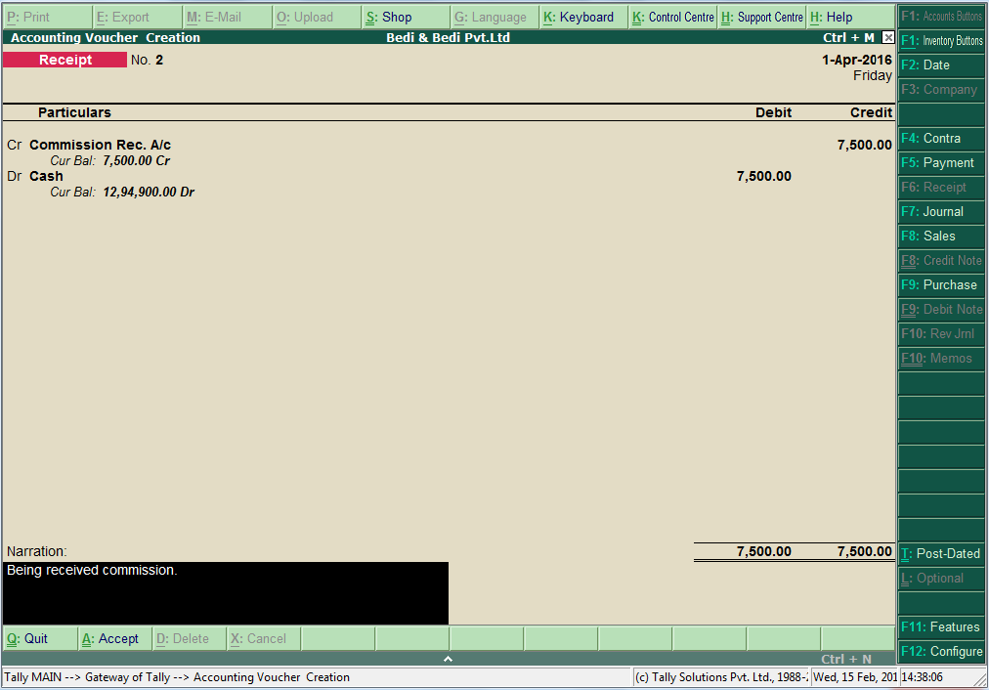Change the voucher date using F2 Date

[939, 65]
